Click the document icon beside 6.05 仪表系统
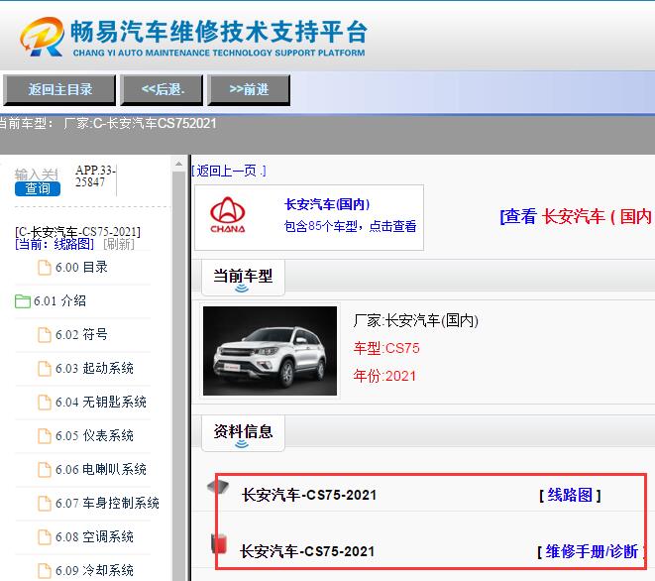This screenshot has width=655, height=581. point(45,436)
